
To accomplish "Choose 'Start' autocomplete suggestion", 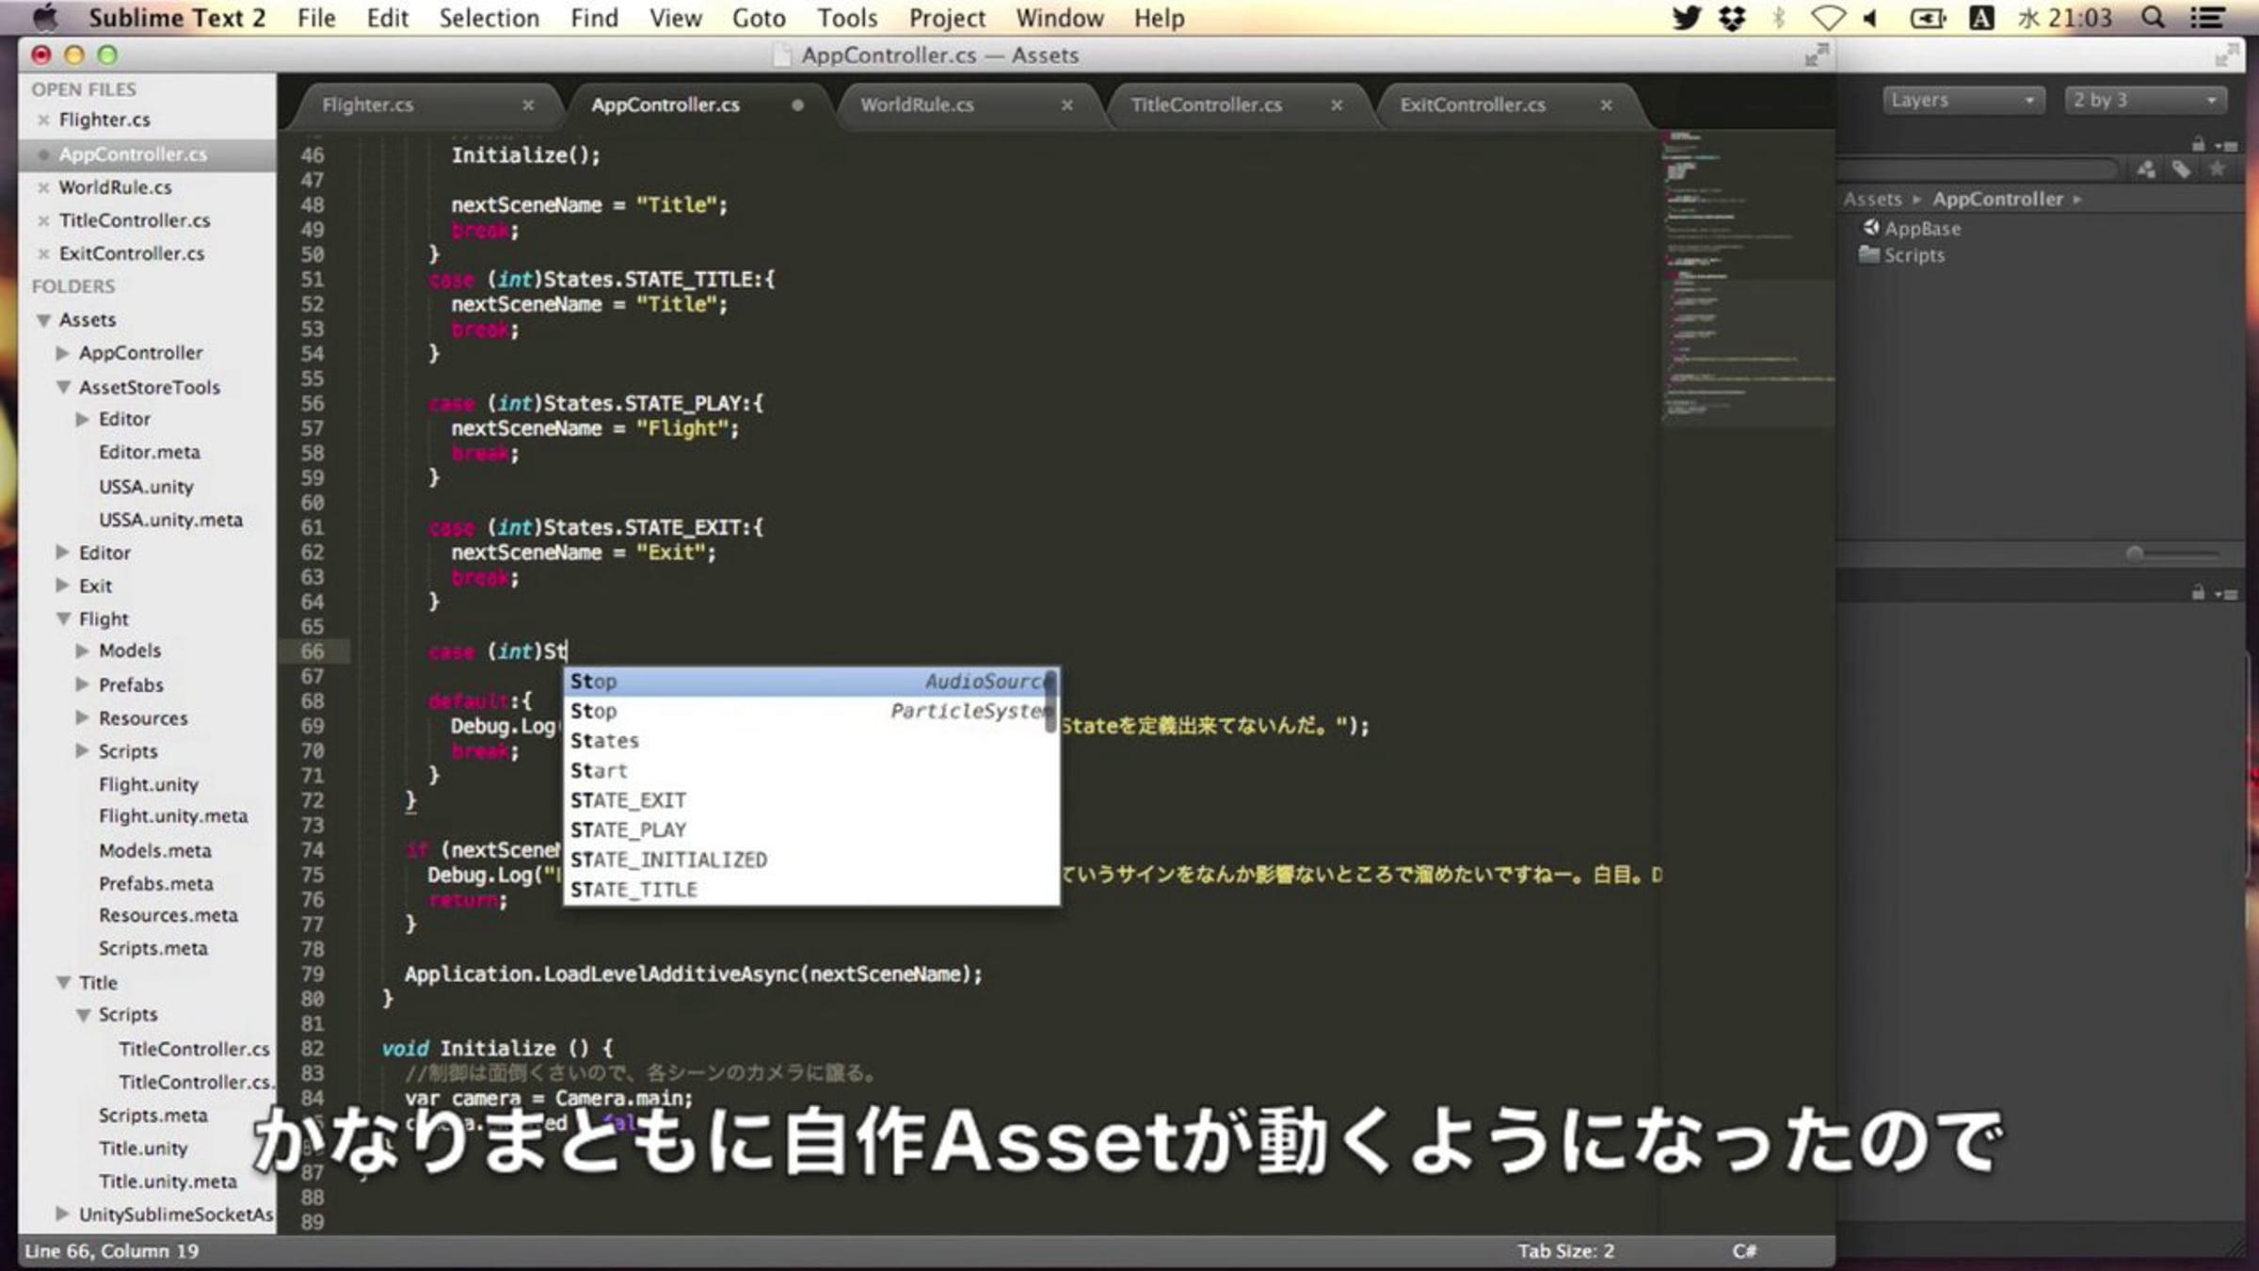I will 810,770.
